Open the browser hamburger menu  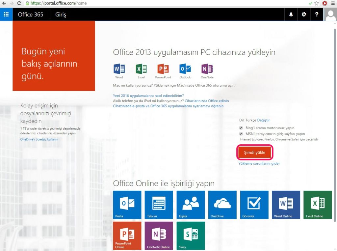(x=333, y=3)
